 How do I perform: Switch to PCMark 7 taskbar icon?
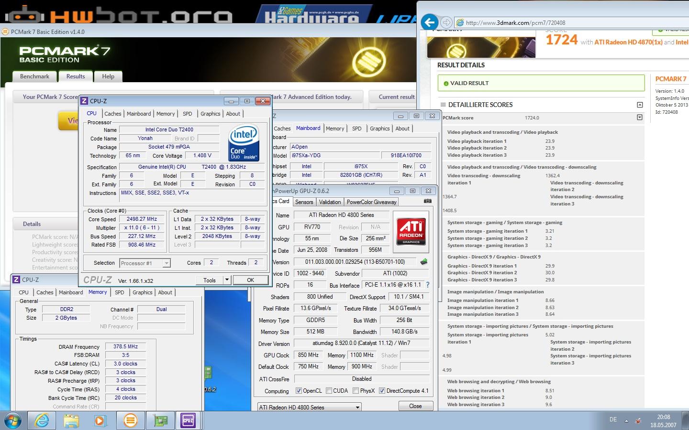(x=130, y=420)
